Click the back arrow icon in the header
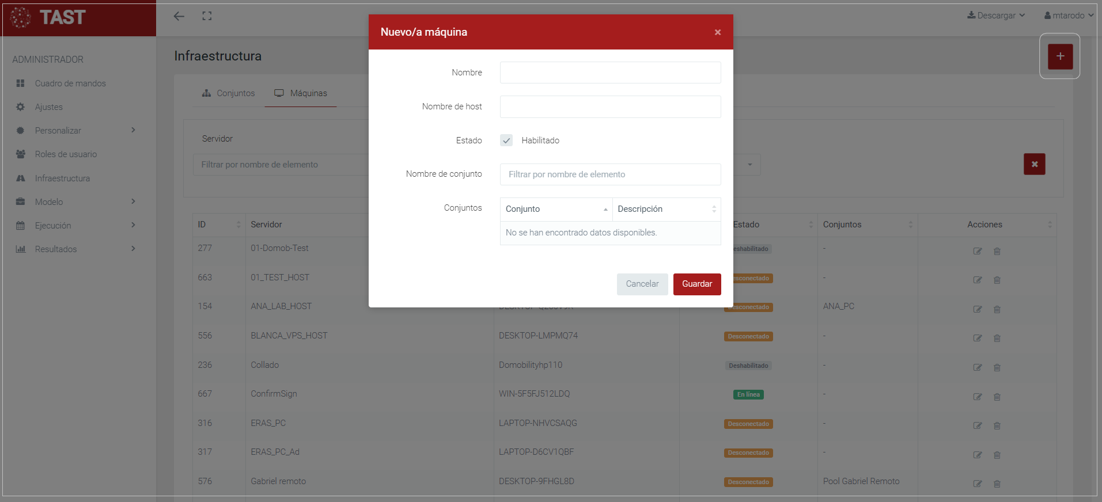The image size is (1102, 502). click(179, 16)
